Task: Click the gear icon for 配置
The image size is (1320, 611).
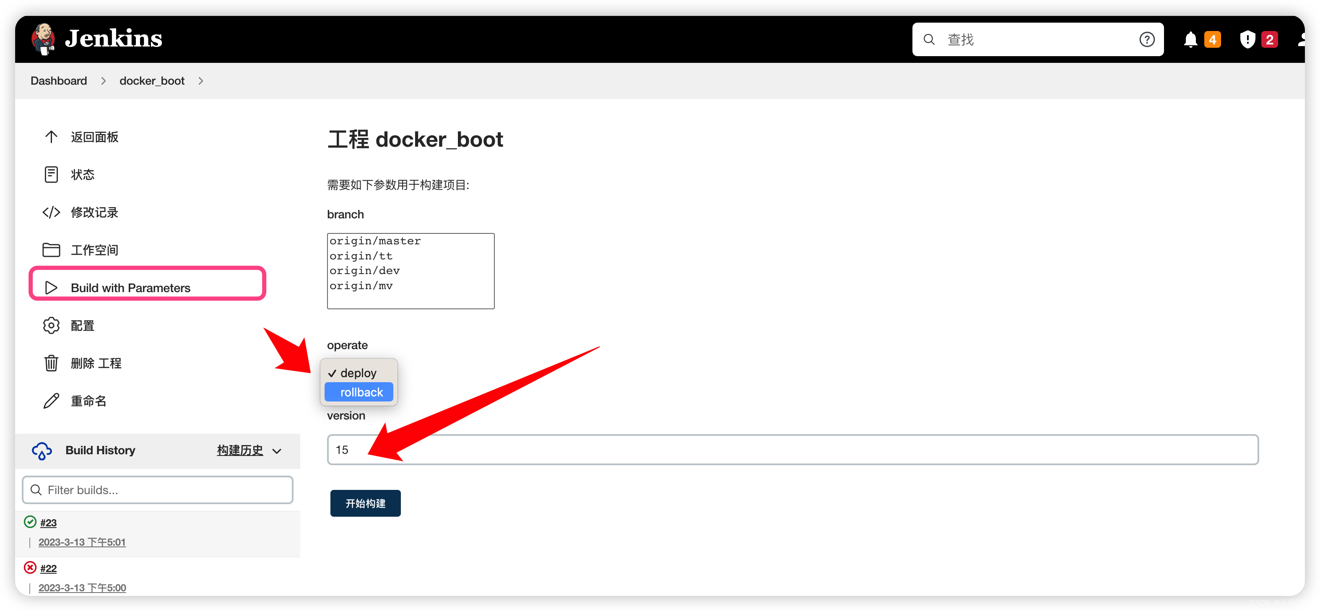Action: [x=51, y=325]
